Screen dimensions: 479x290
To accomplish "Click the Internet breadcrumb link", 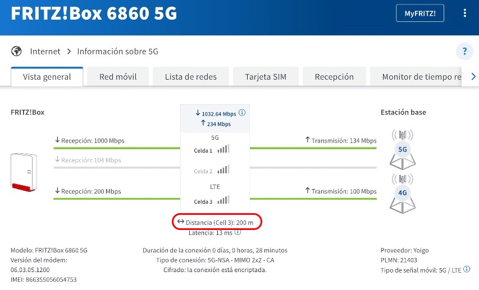I will [45, 51].
